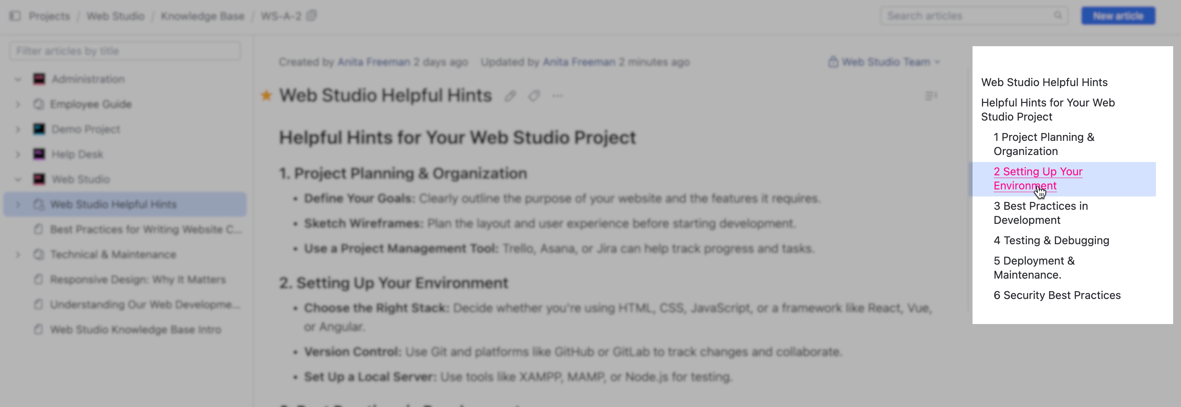This screenshot has width=1181, height=407.
Task: Open the Knowledge Base breadcrumb link
Action: (202, 16)
